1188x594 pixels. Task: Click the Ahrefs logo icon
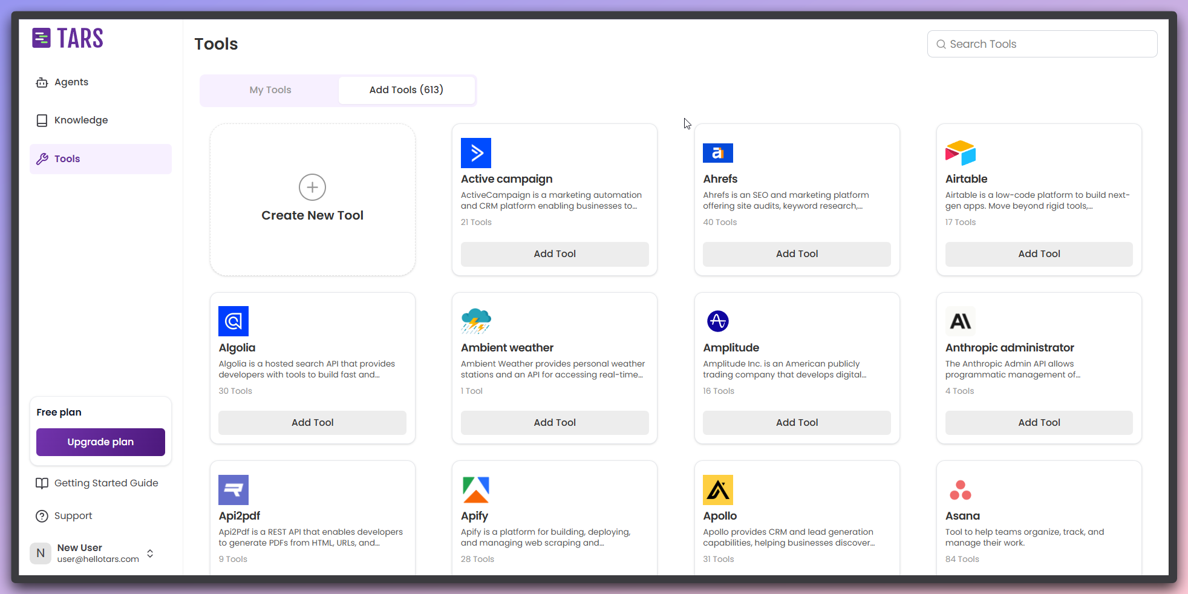pos(718,153)
